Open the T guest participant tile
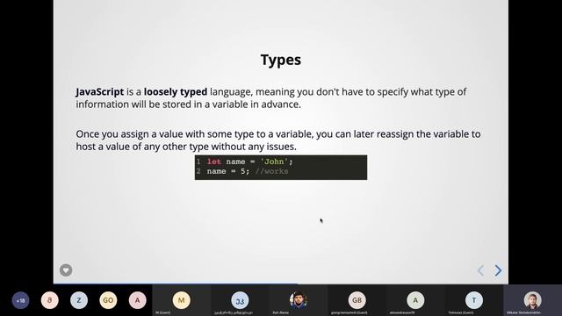This screenshot has width=562, height=316. point(474,300)
